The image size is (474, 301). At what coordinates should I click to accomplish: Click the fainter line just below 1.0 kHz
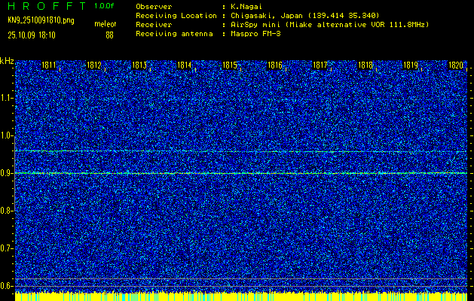241,151
